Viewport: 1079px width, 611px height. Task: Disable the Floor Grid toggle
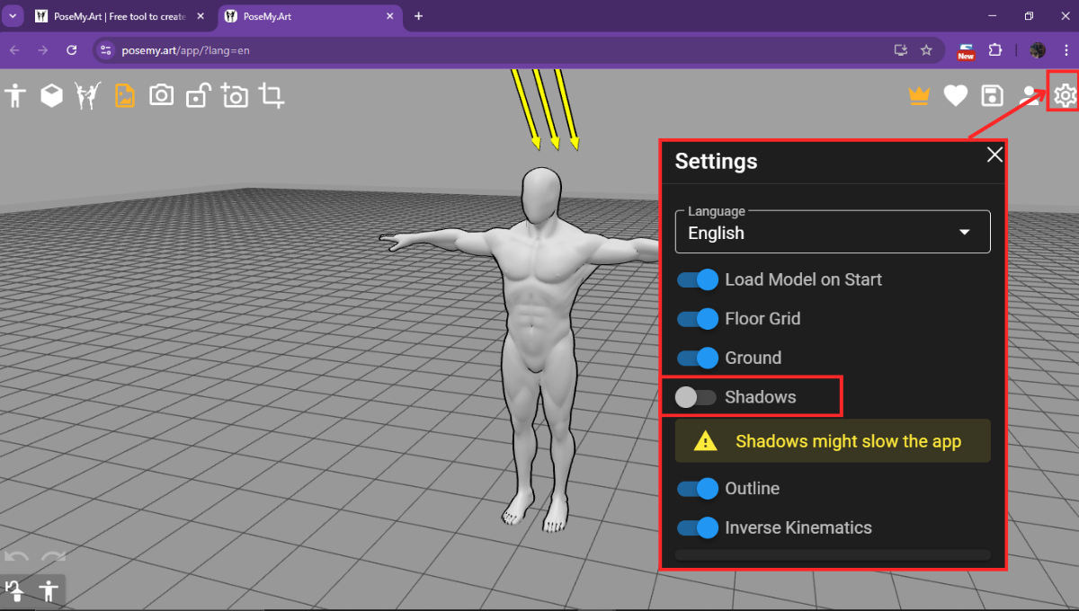(x=697, y=319)
